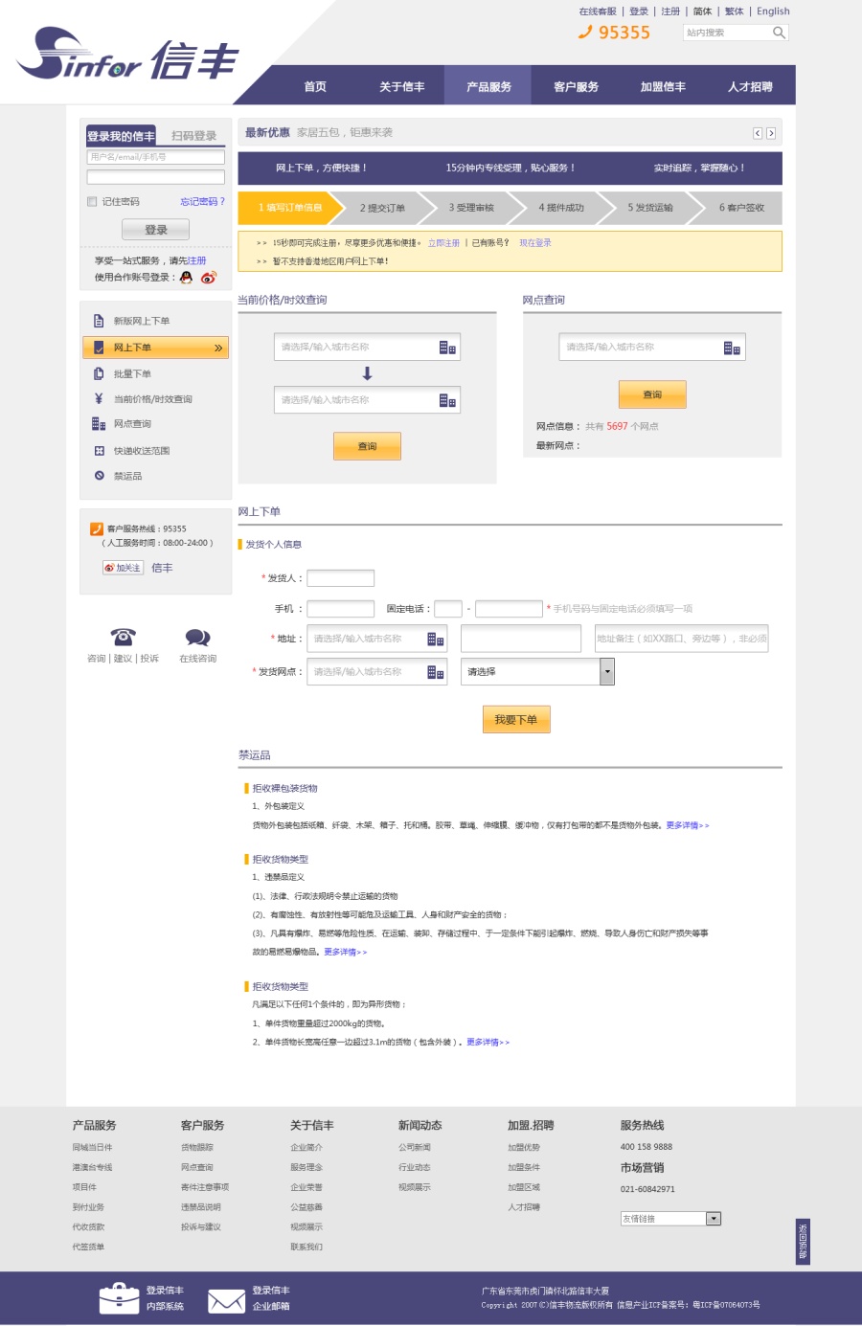862x1326 pixels.
Task: Open 产品服务 in the navigation bar
Action: tap(488, 86)
